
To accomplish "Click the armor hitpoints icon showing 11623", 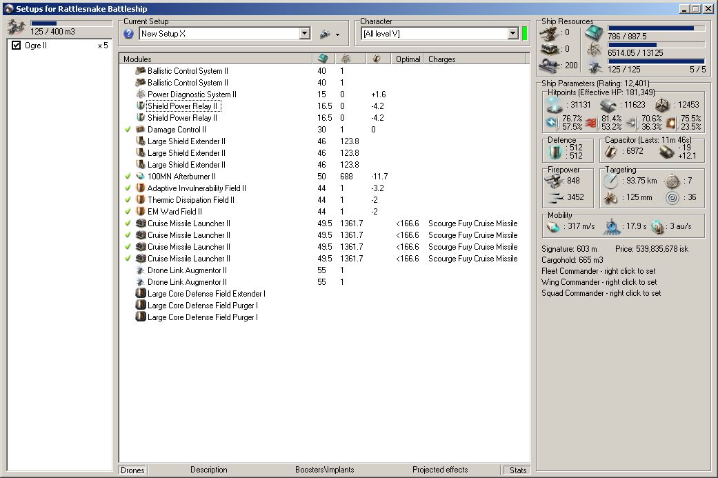I will 607,105.
